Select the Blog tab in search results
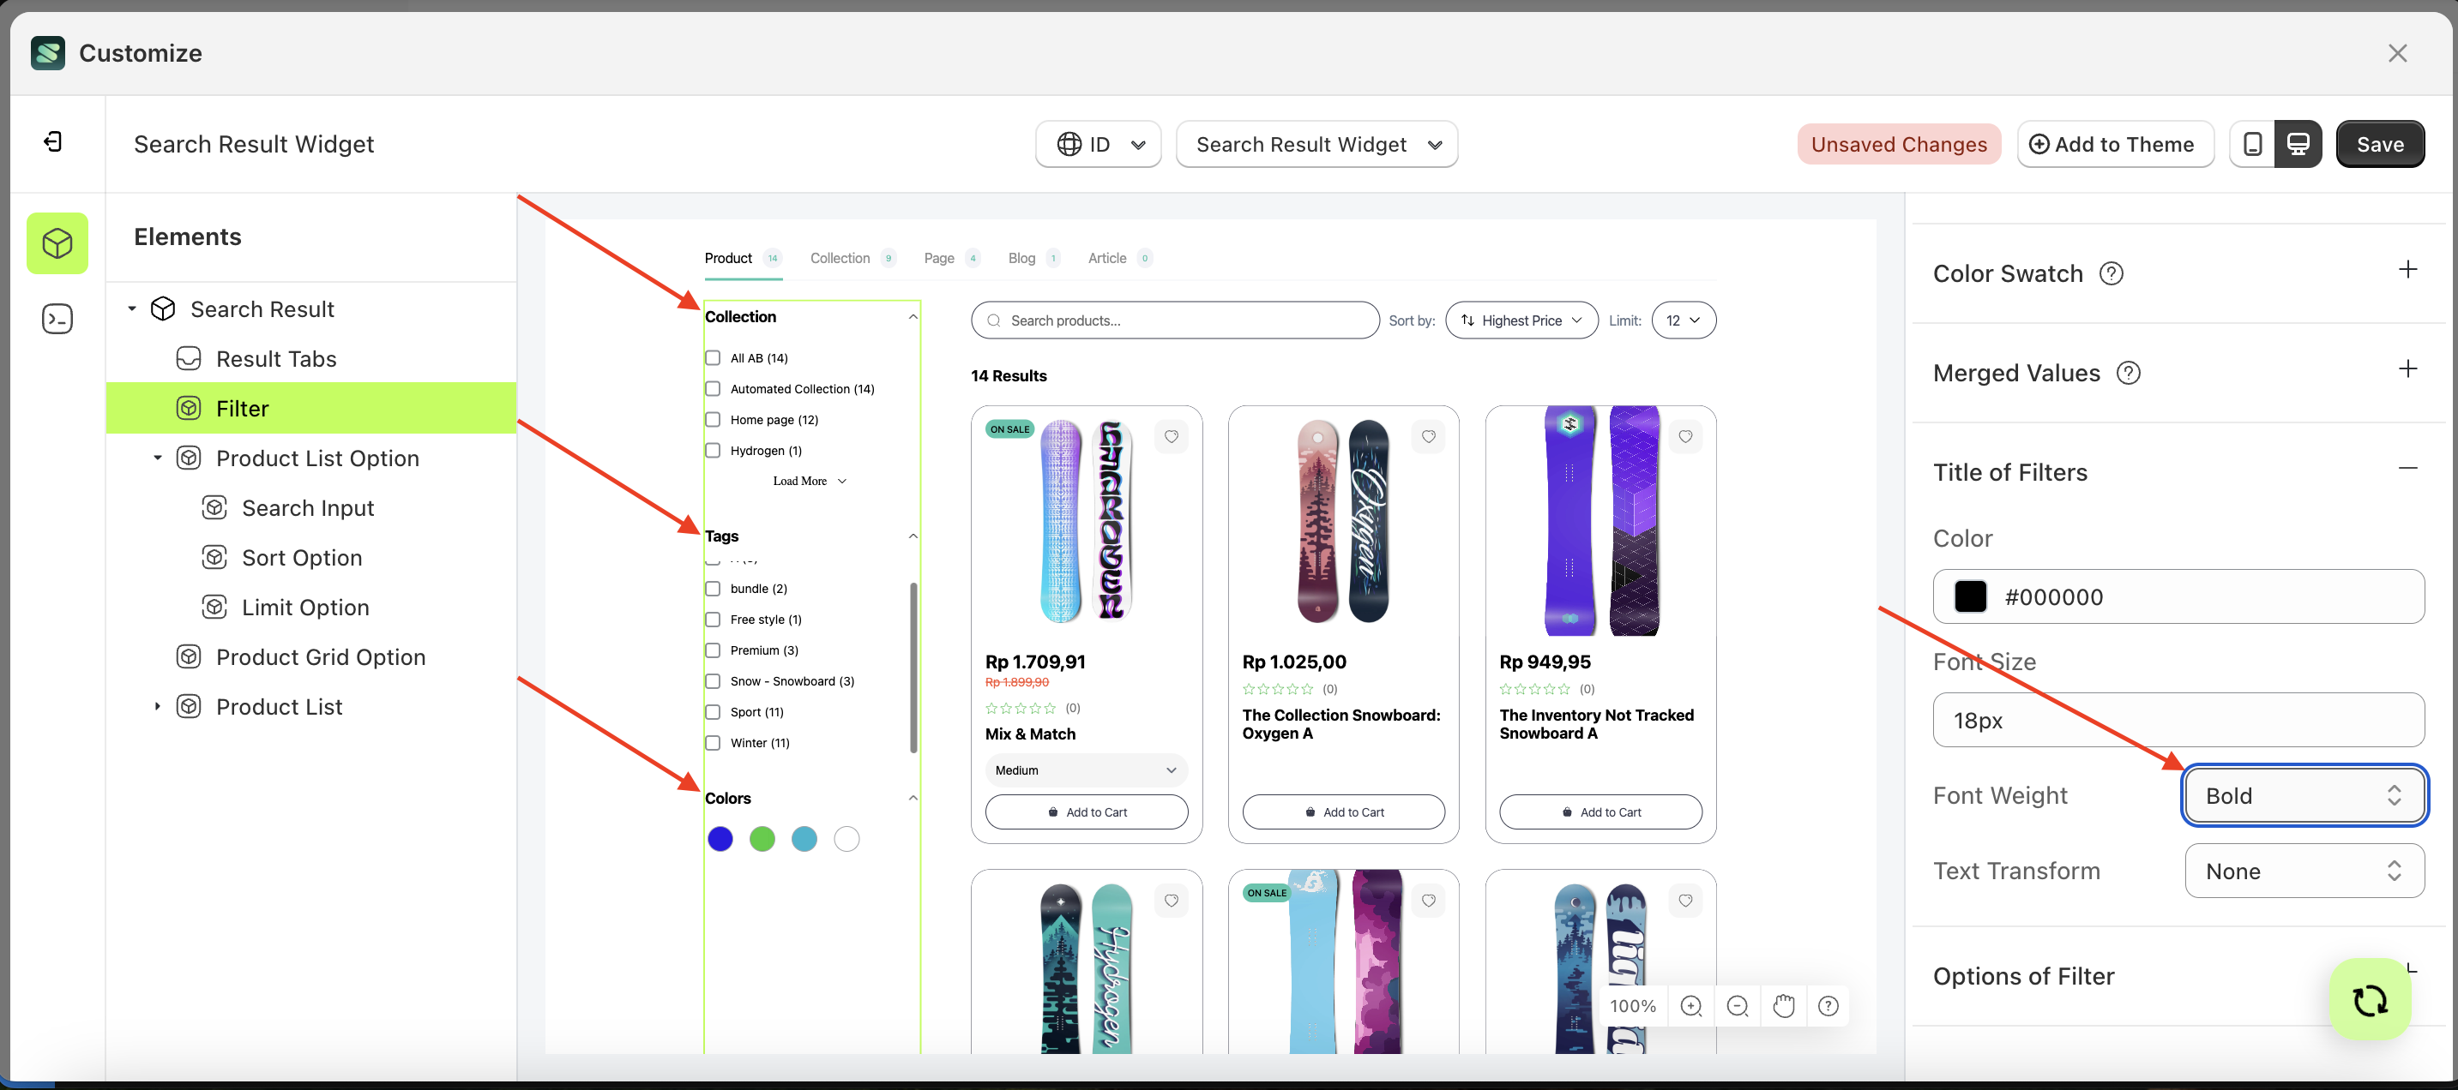Image resolution: width=2458 pixels, height=1090 pixels. point(1022,257)
